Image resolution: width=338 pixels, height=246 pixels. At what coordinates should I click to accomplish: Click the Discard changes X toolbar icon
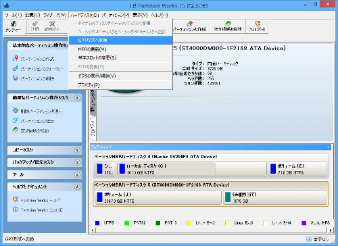pyautogui.click(x=52, y=26)
